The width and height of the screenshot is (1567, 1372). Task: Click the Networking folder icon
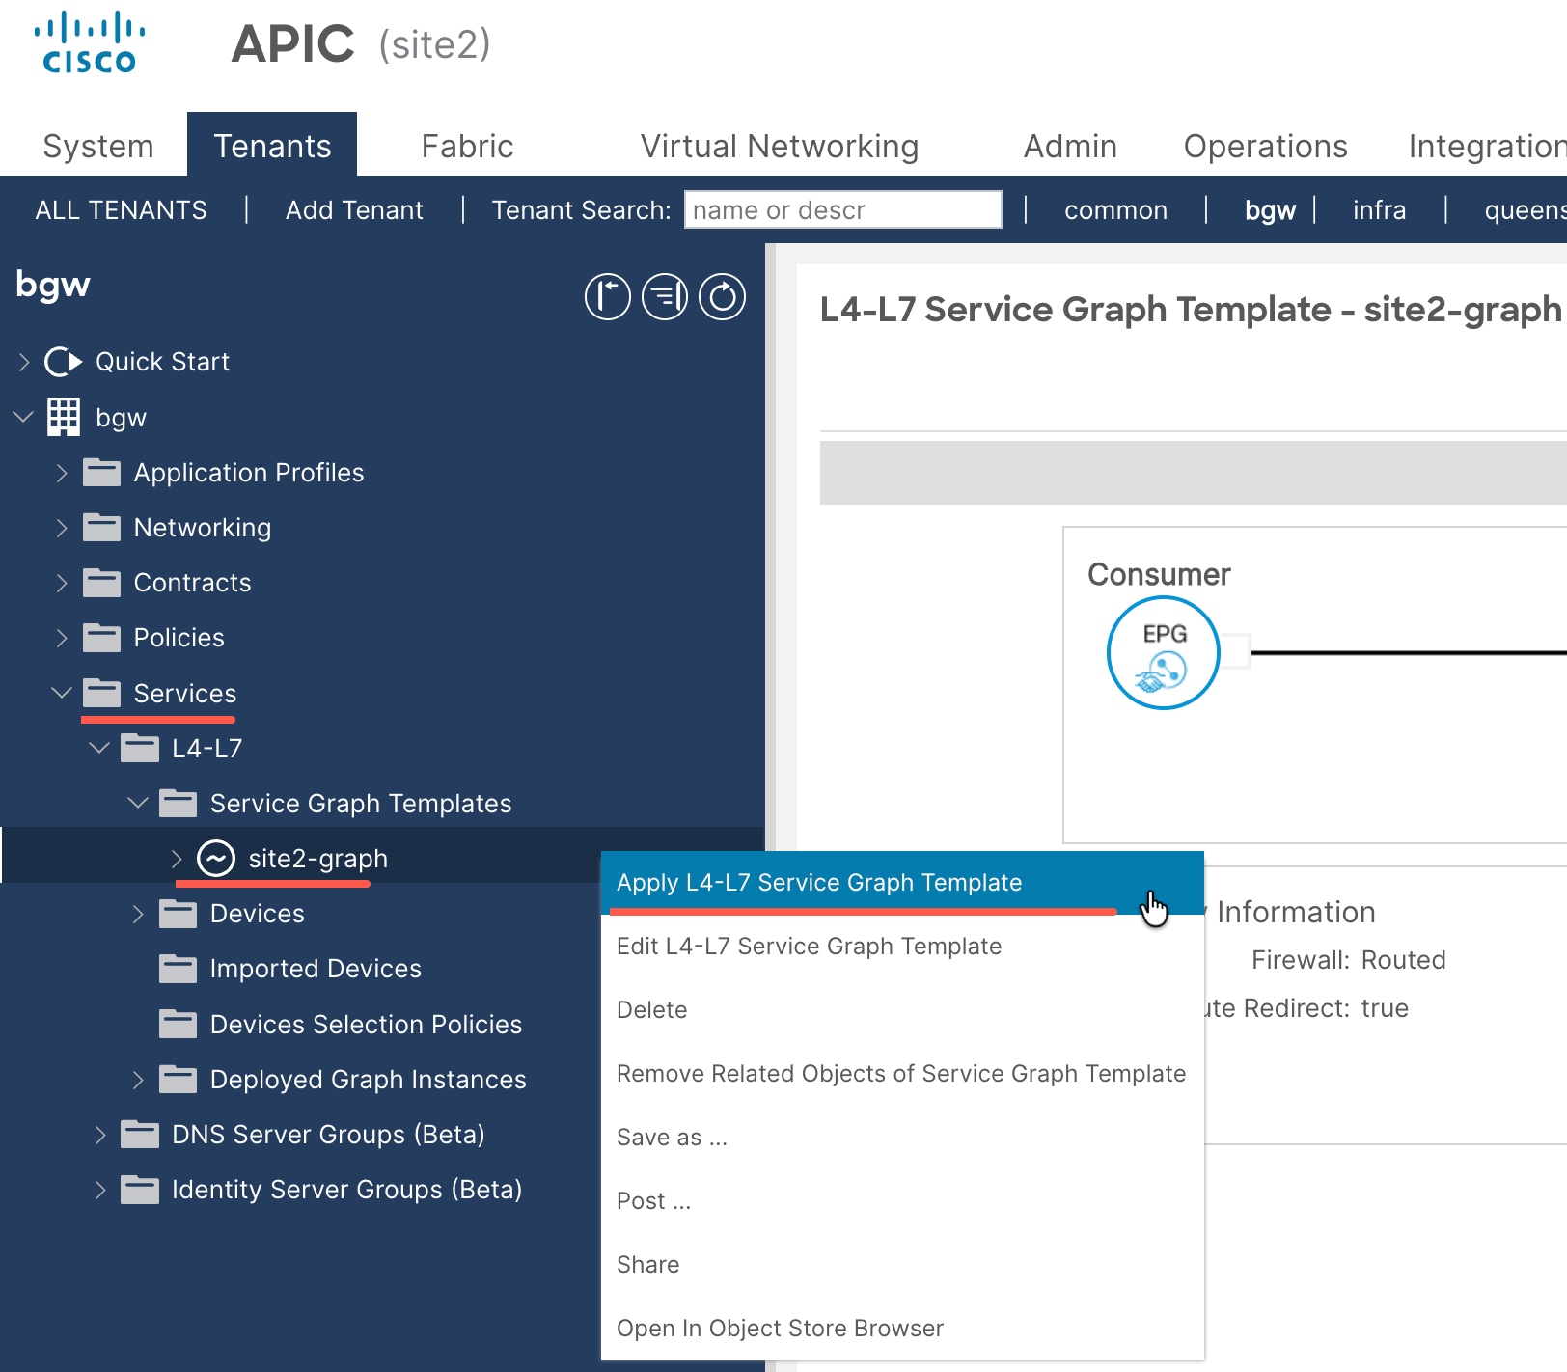[x=101, y=528]
